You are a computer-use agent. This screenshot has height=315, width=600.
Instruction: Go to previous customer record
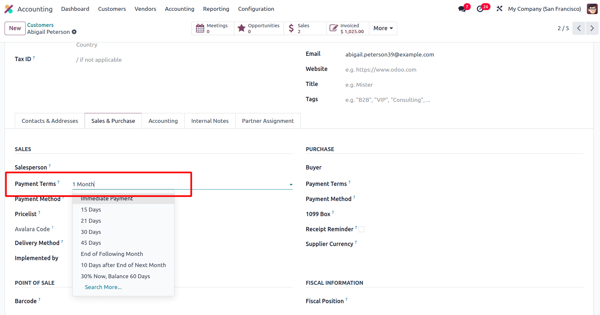coord(579,28)
